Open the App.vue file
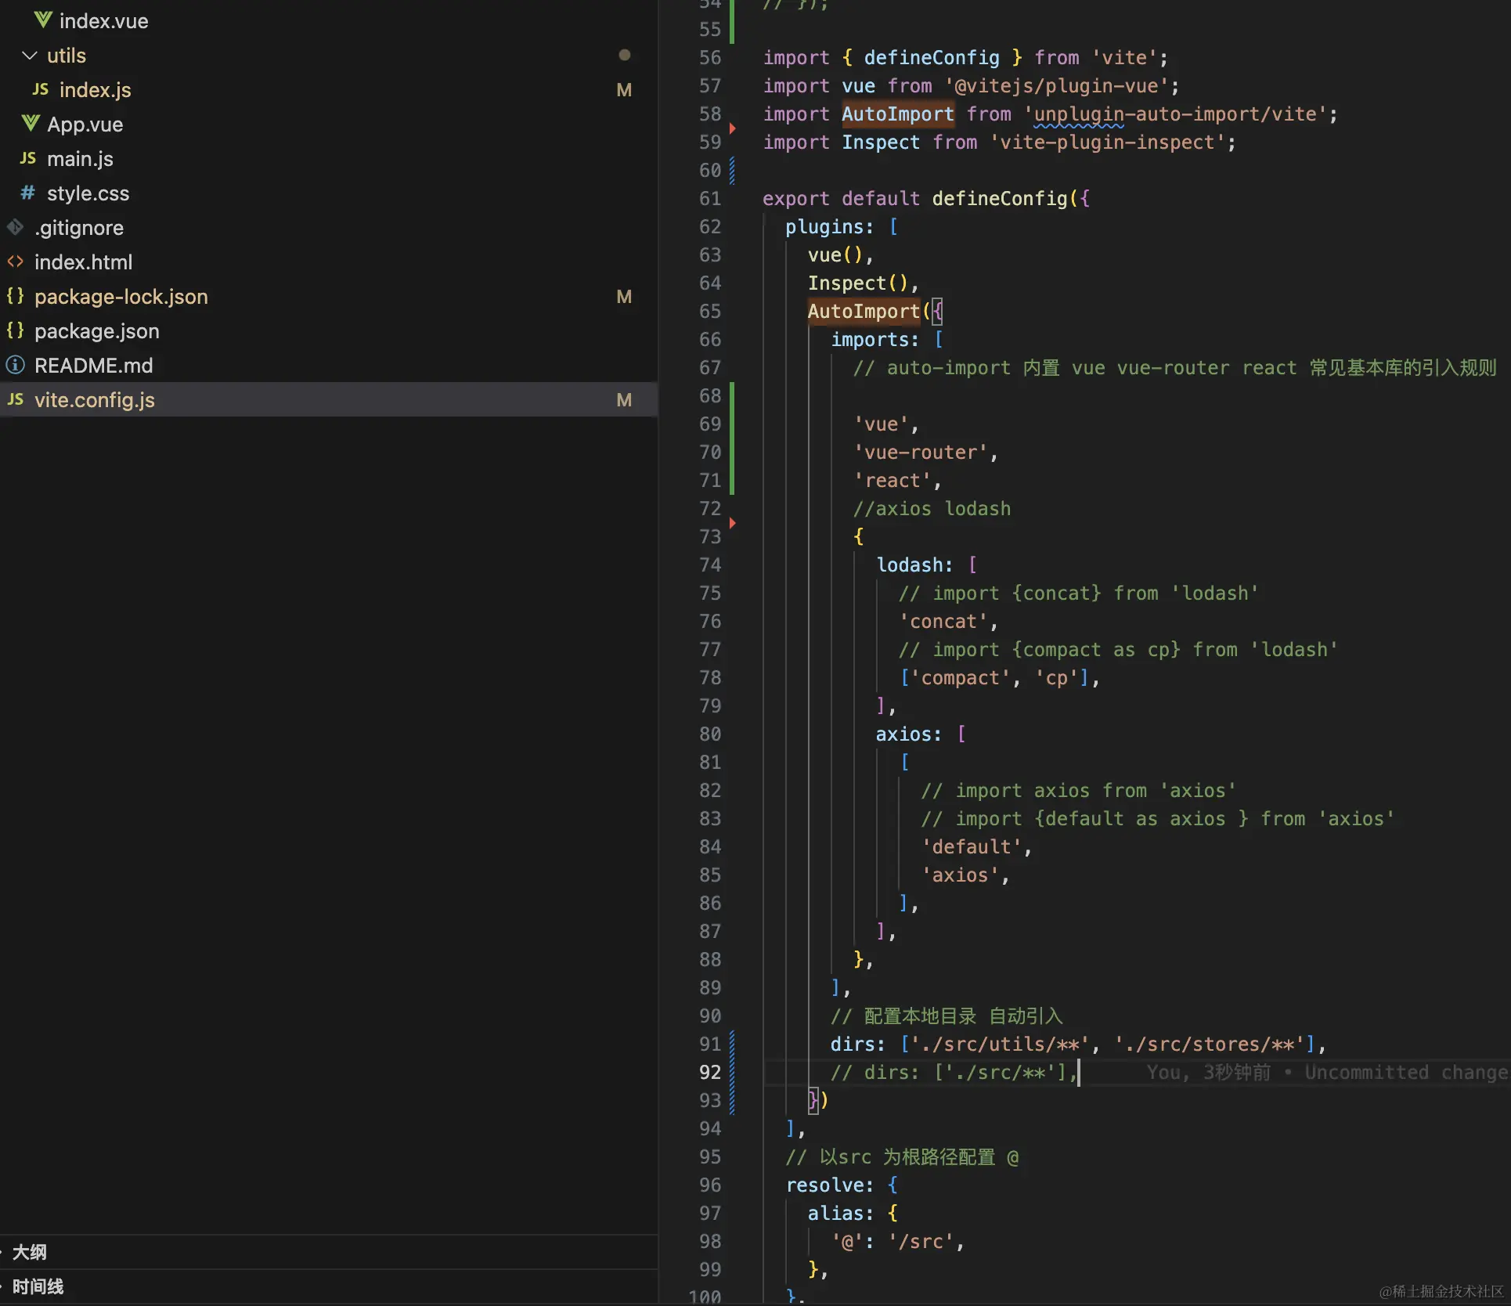 (85, 124)
